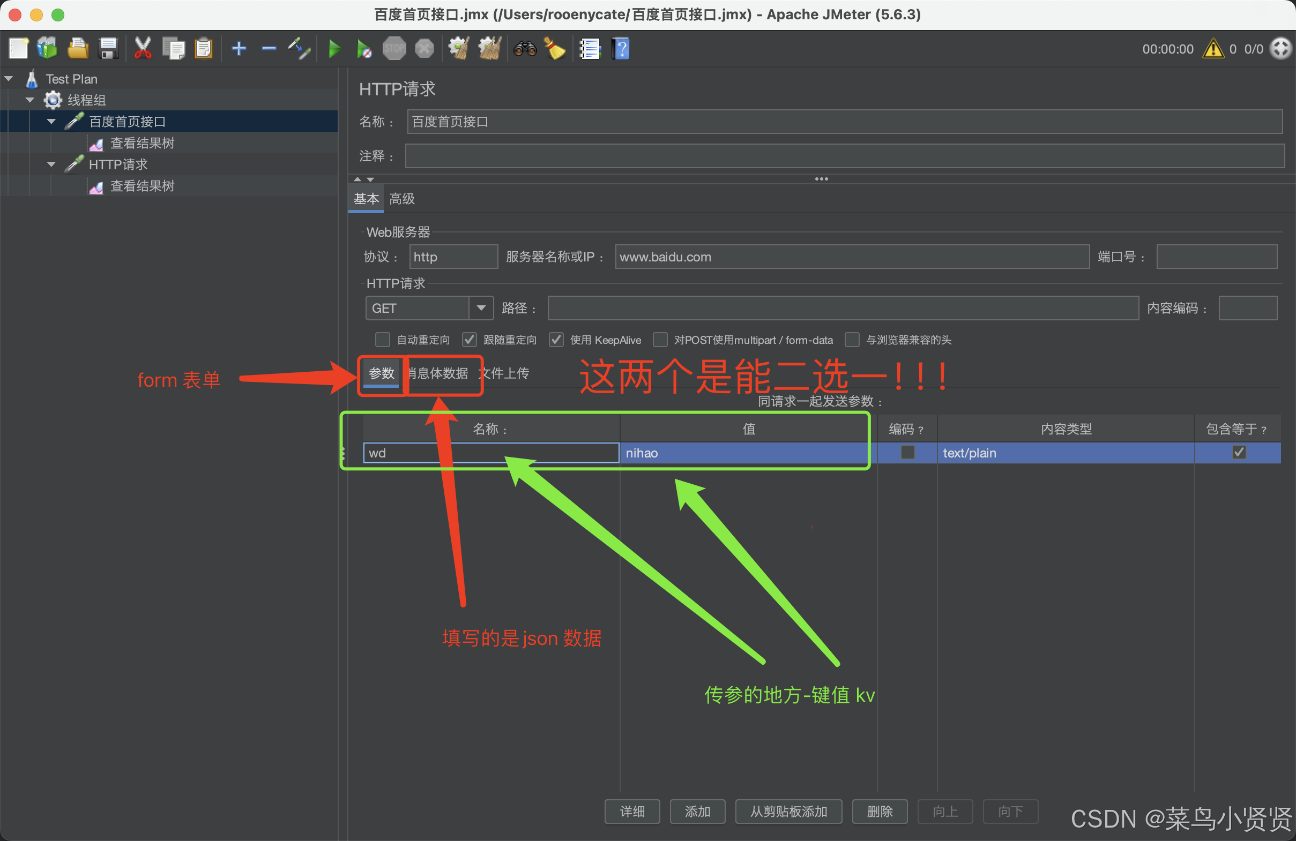Open the GET method dropdown
Image resolution: width=1296 pixels, height=841 pixels.
pyautogui.click(x=481, y=308)
